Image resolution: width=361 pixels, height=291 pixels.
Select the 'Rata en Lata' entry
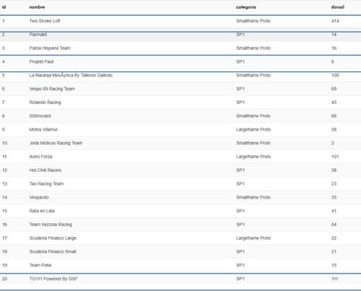coord(42,211)
